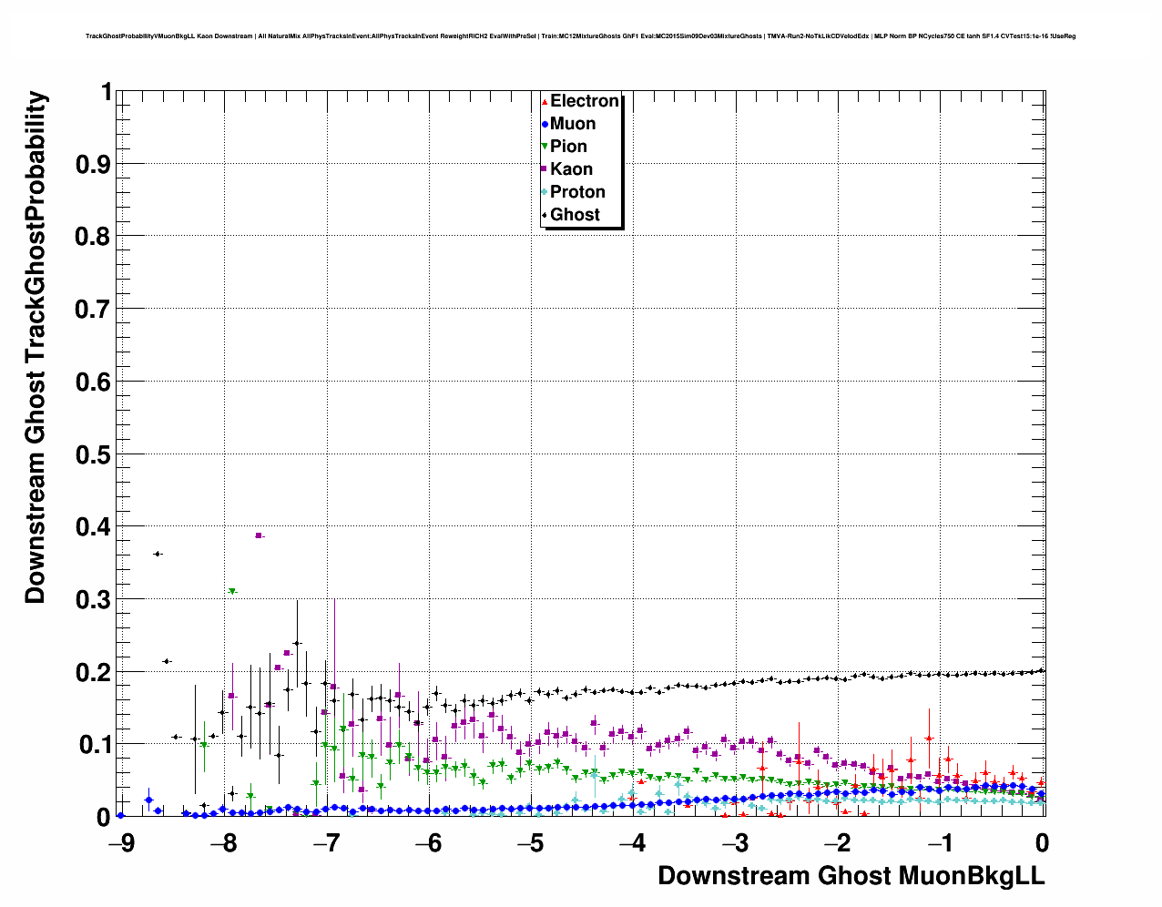Select the x-axis title Downstream Ghost MuonBkgLL
This screenshot has width=1162, height=907.
pyautogui.click(x=851, y=876)
